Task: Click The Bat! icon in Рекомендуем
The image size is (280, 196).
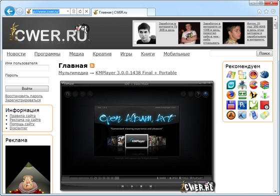Action: pyautogui.click(x=253, y=95)
